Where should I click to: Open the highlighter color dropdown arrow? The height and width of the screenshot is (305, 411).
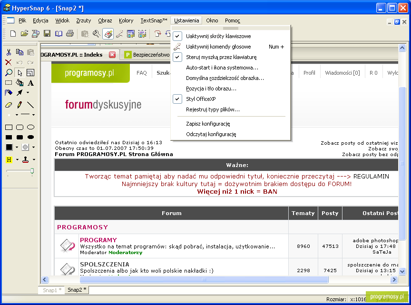(17, 160)
